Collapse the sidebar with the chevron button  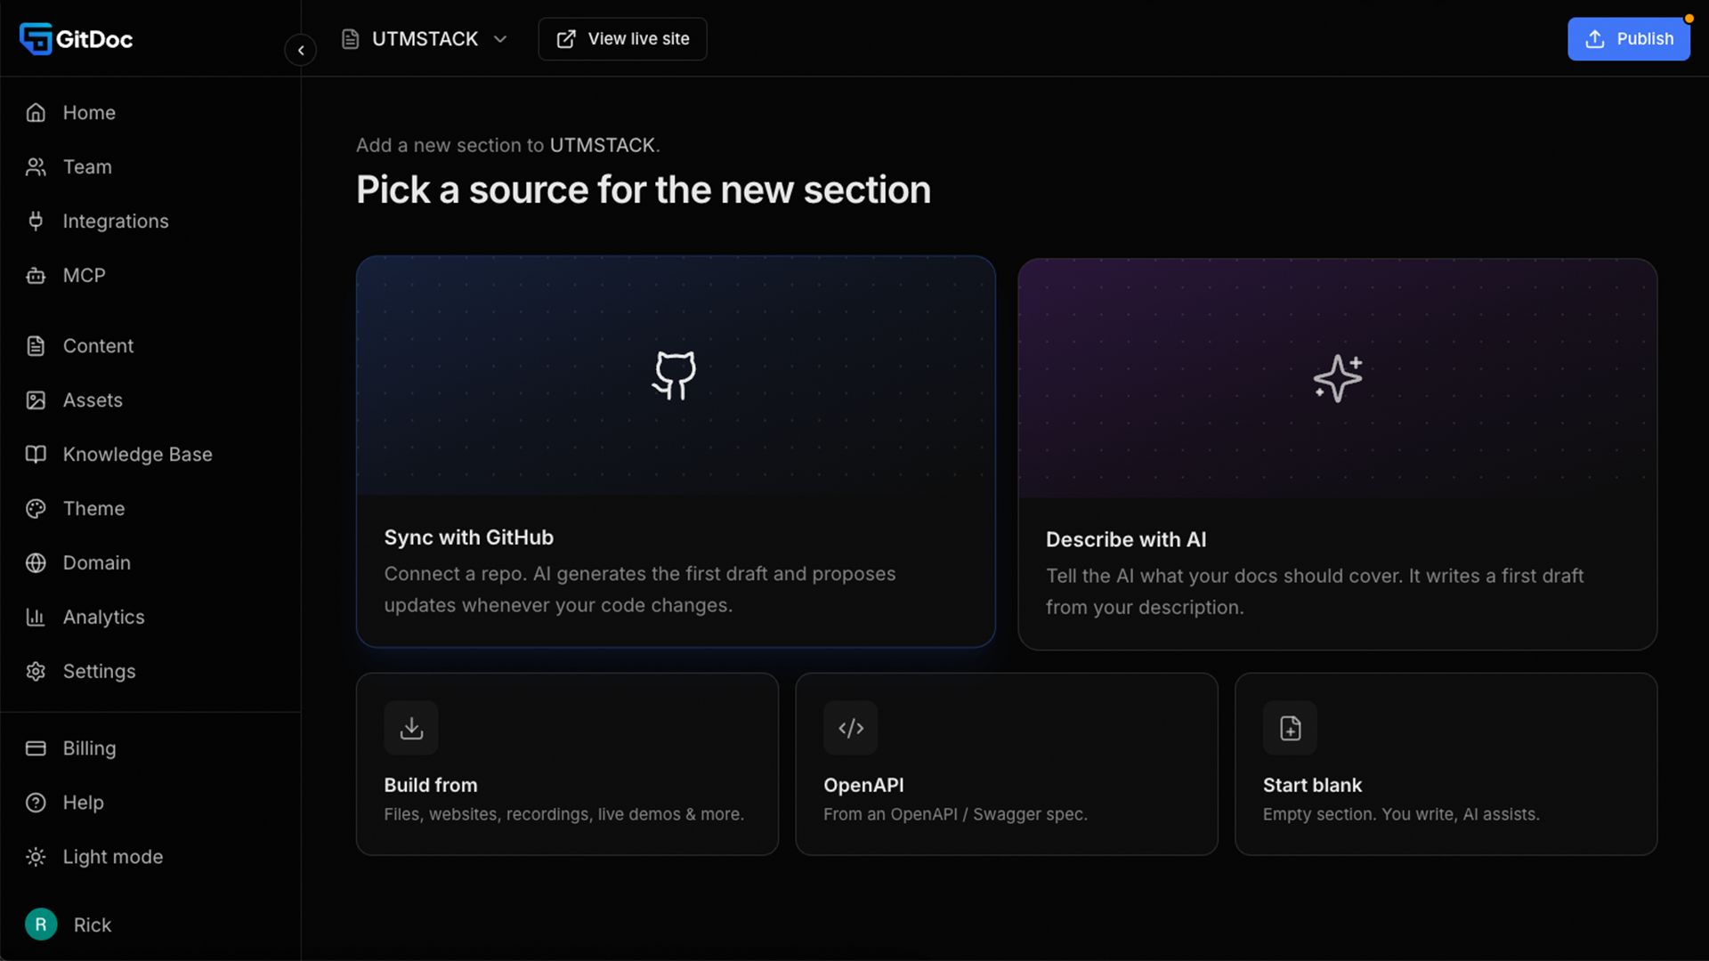pos(301,50)
